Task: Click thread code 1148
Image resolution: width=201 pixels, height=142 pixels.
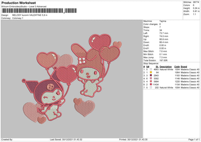Action: coord(177,78)
